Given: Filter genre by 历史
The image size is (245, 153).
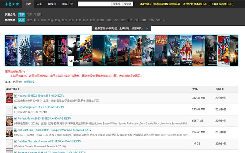Looking at the screenshot, I should pos(130,20).
